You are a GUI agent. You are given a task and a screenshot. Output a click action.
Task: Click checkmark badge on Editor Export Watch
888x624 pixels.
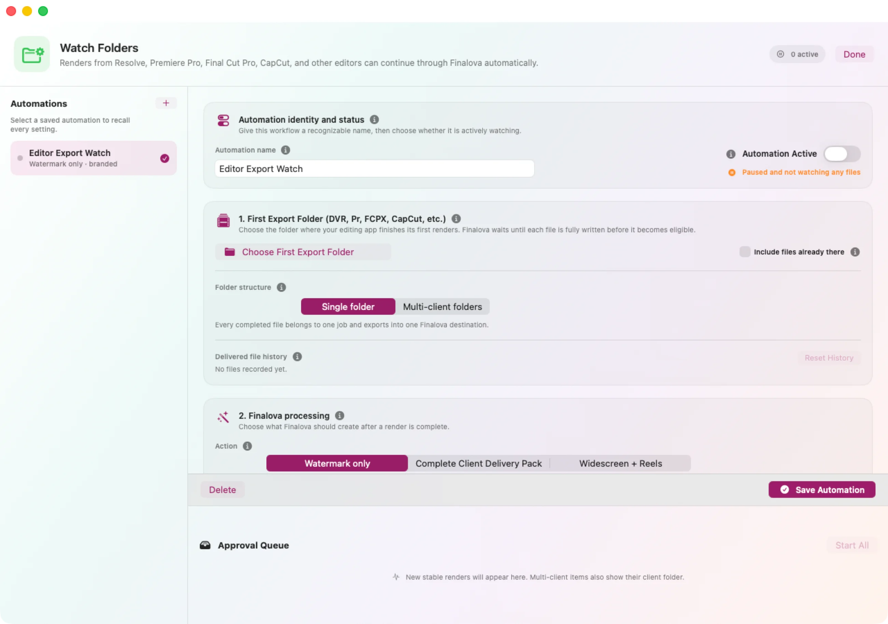165,158
